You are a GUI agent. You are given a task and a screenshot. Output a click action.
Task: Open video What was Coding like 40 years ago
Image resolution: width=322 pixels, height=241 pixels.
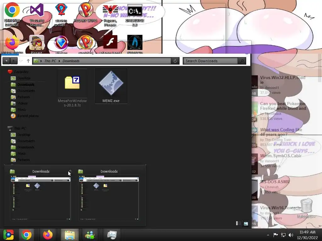pyautogui.click(x=281, y=132)
